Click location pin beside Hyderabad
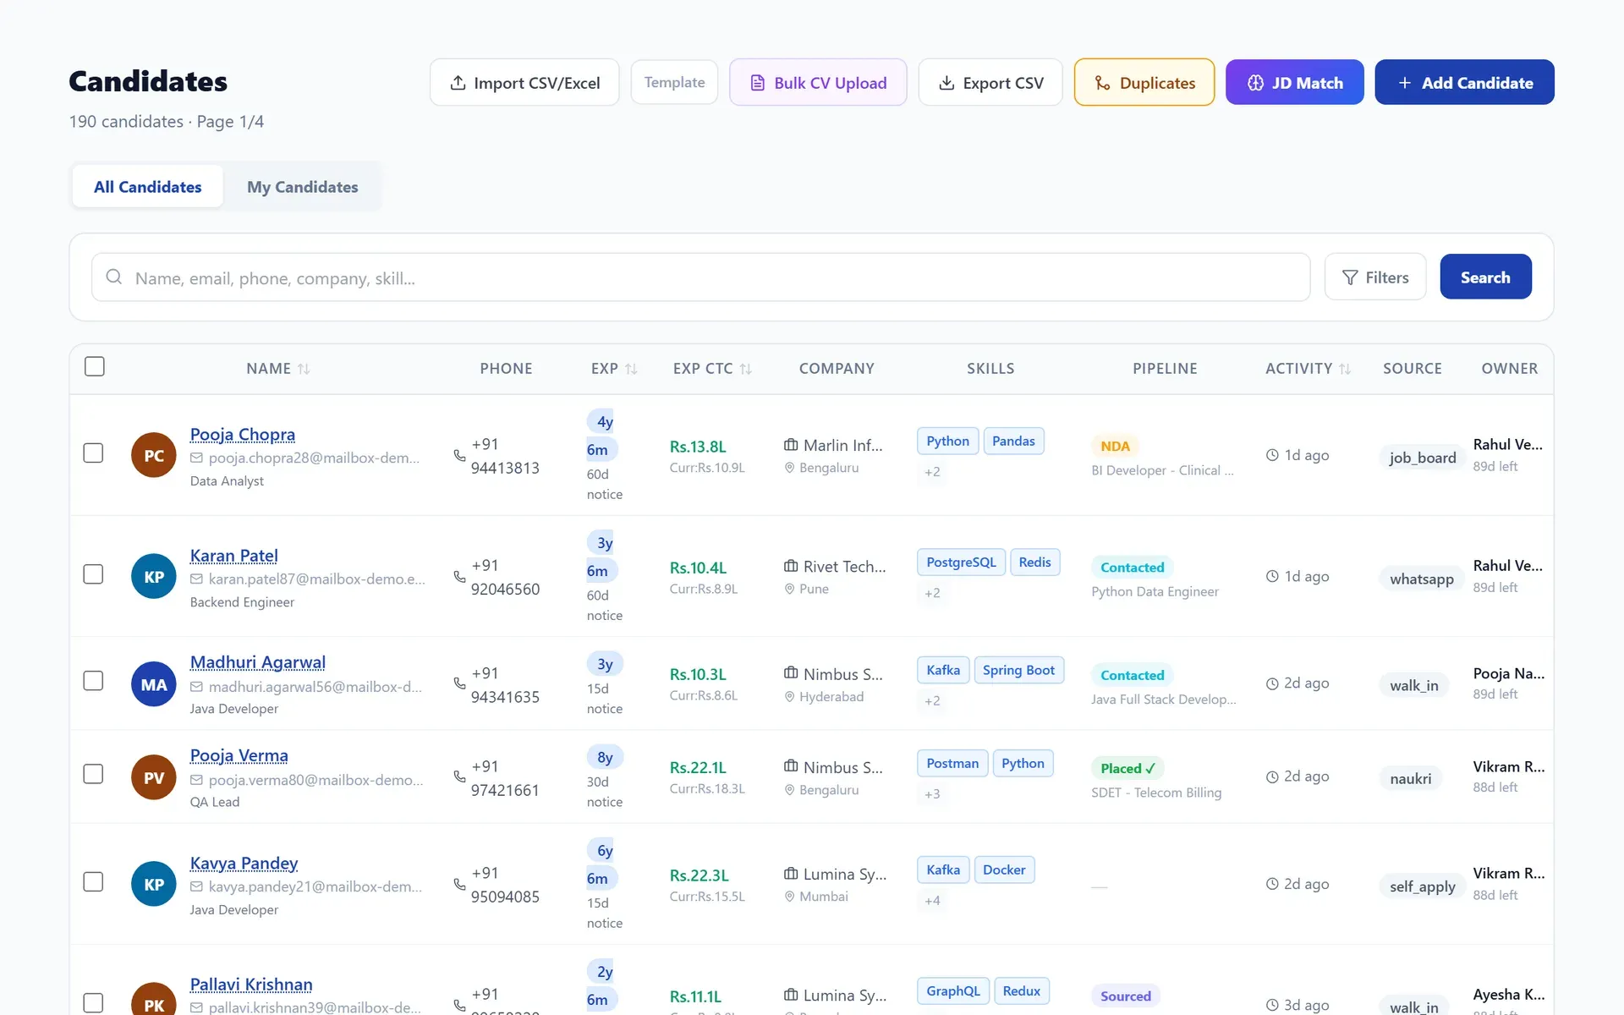 (x=789, y=697)
